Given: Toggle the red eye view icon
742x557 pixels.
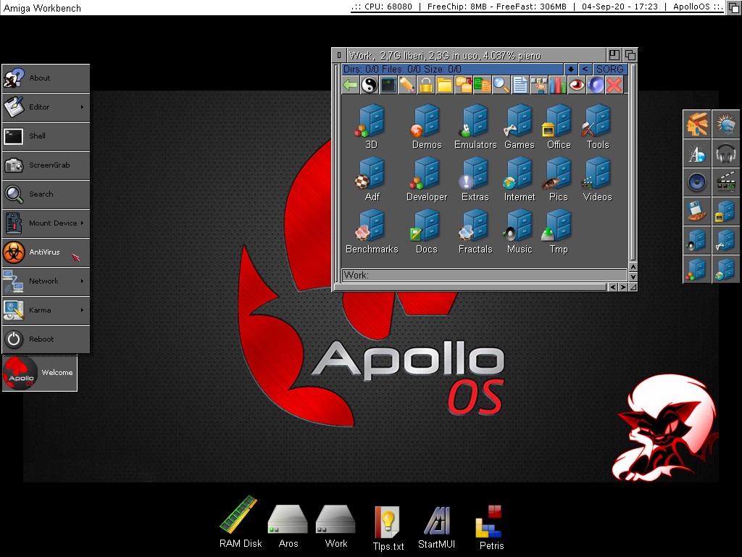Looking at the screenshot, I should click(576, 85).
